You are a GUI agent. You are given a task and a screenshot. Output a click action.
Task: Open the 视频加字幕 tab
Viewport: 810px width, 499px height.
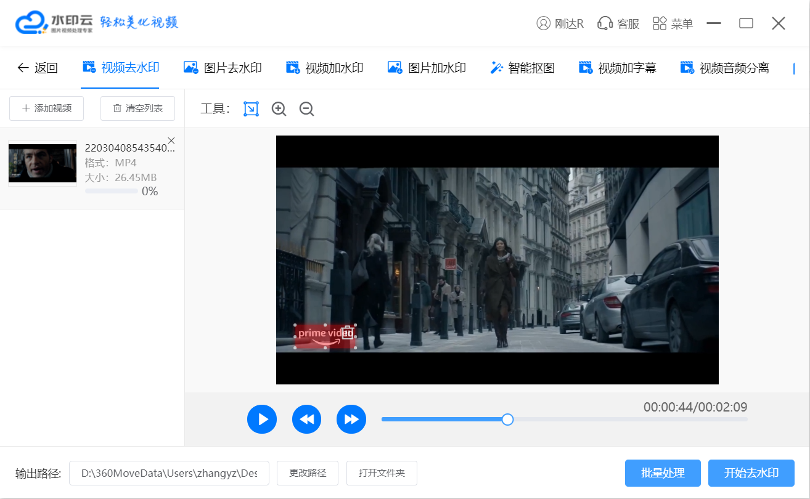pyautogui.click(x=617, y=68)
